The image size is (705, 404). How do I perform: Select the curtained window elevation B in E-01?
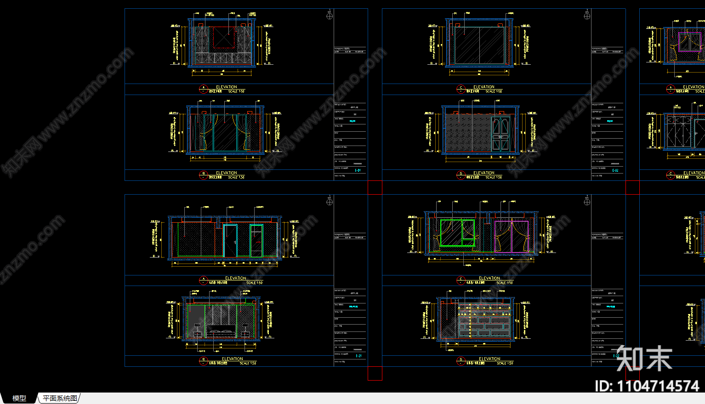(225, 130)
